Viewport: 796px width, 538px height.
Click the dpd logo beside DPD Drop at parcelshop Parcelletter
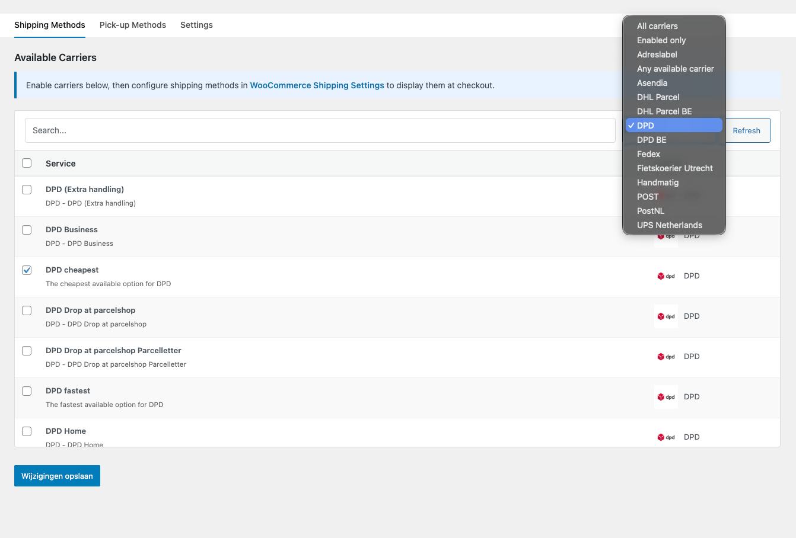[x=666, y=357]
